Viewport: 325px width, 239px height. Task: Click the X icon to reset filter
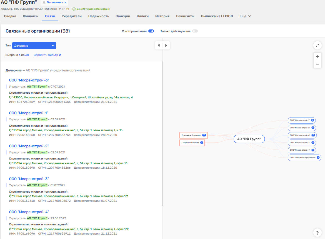pyautogui.click(x=60, y=55)
